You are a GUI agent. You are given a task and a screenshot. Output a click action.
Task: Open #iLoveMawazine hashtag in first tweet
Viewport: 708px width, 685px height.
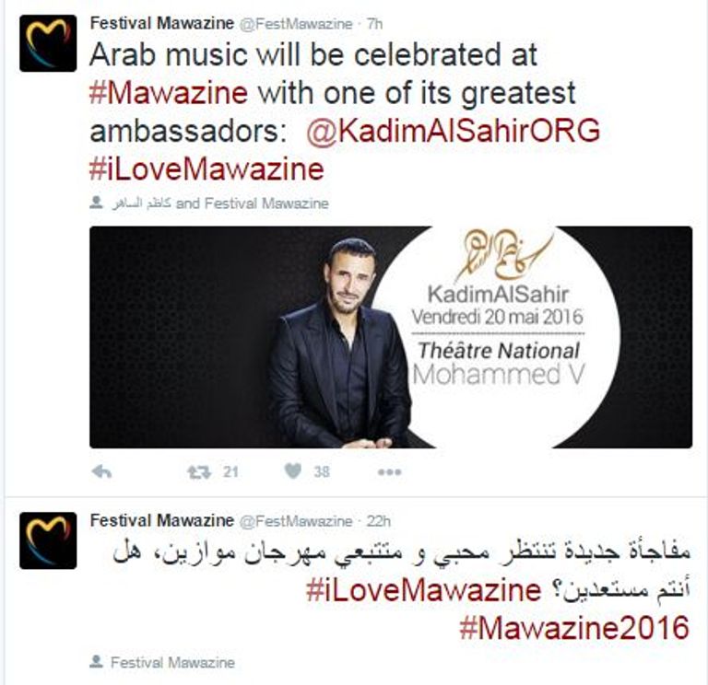tap(206, 169)
